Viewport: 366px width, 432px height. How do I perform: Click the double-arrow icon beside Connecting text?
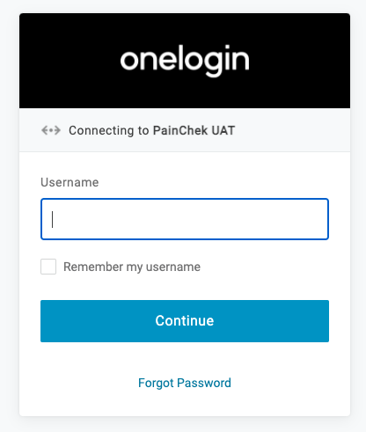click(51, 130)
